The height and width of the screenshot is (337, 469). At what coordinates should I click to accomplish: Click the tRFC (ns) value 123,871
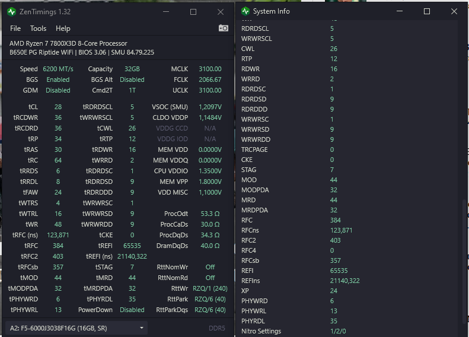point(58,235)
